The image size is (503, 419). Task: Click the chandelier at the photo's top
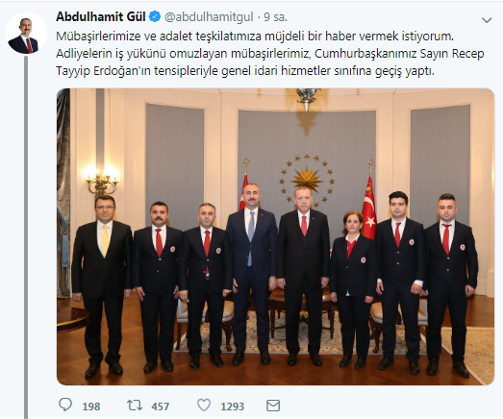307,99
